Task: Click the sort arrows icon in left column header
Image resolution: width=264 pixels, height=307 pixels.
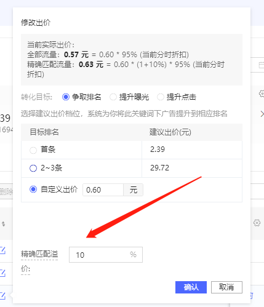Action: pos(4,224)
